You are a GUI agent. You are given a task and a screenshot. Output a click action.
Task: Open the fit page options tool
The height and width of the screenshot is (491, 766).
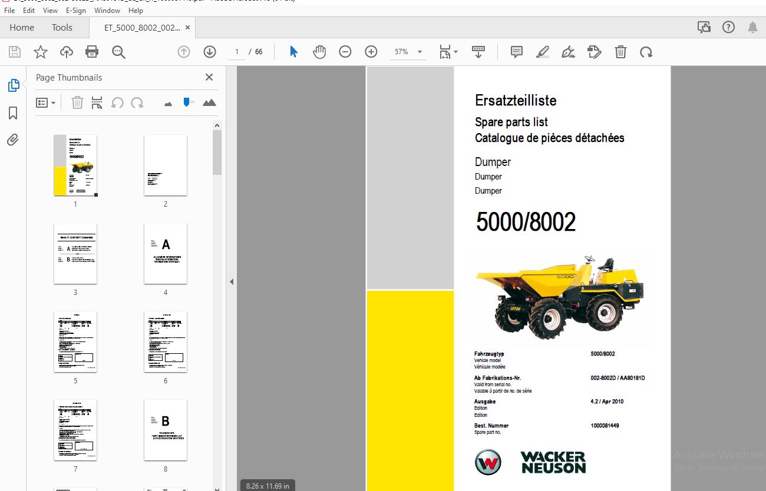coord(448,52)
